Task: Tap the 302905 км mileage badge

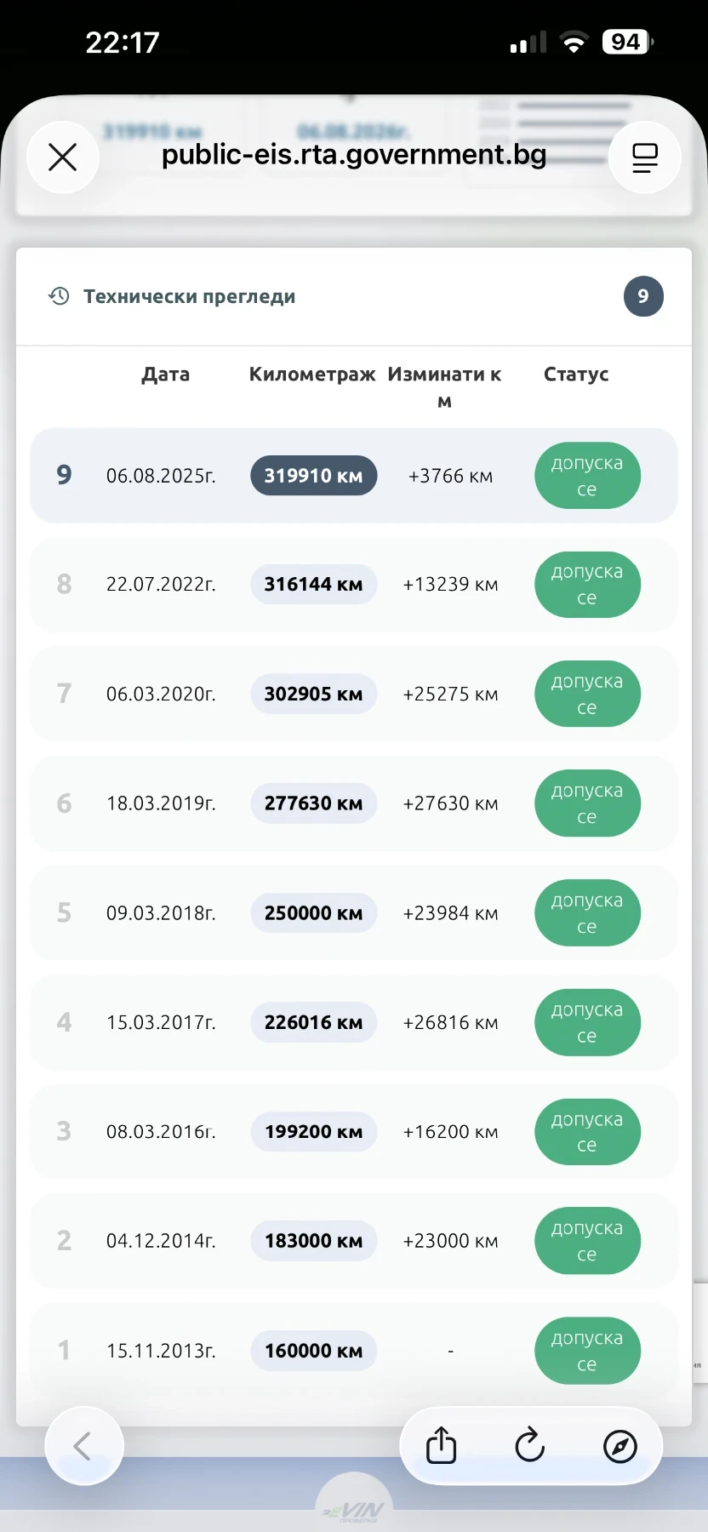Action: 313,694
